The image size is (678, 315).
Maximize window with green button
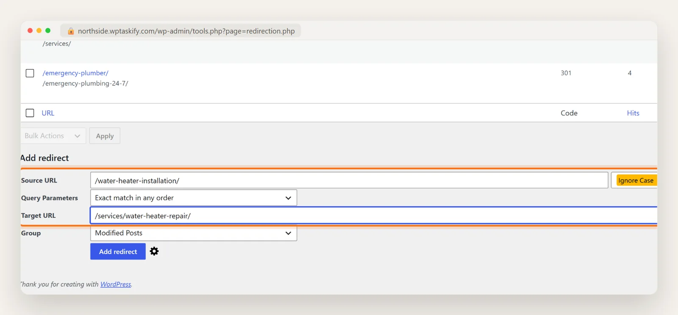(48, 30)
